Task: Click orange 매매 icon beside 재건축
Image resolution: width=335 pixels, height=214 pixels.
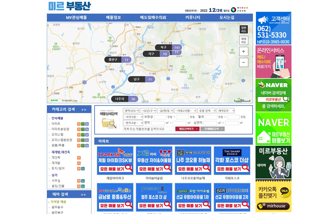Action: point(79,158)
